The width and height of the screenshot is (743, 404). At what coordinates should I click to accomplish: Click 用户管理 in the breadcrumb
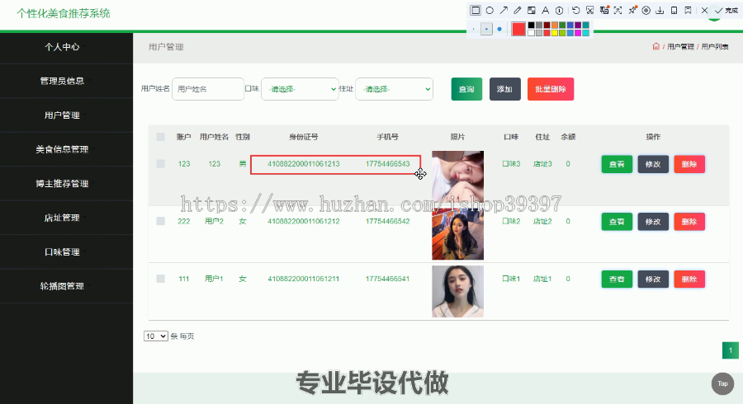[680, 46]
